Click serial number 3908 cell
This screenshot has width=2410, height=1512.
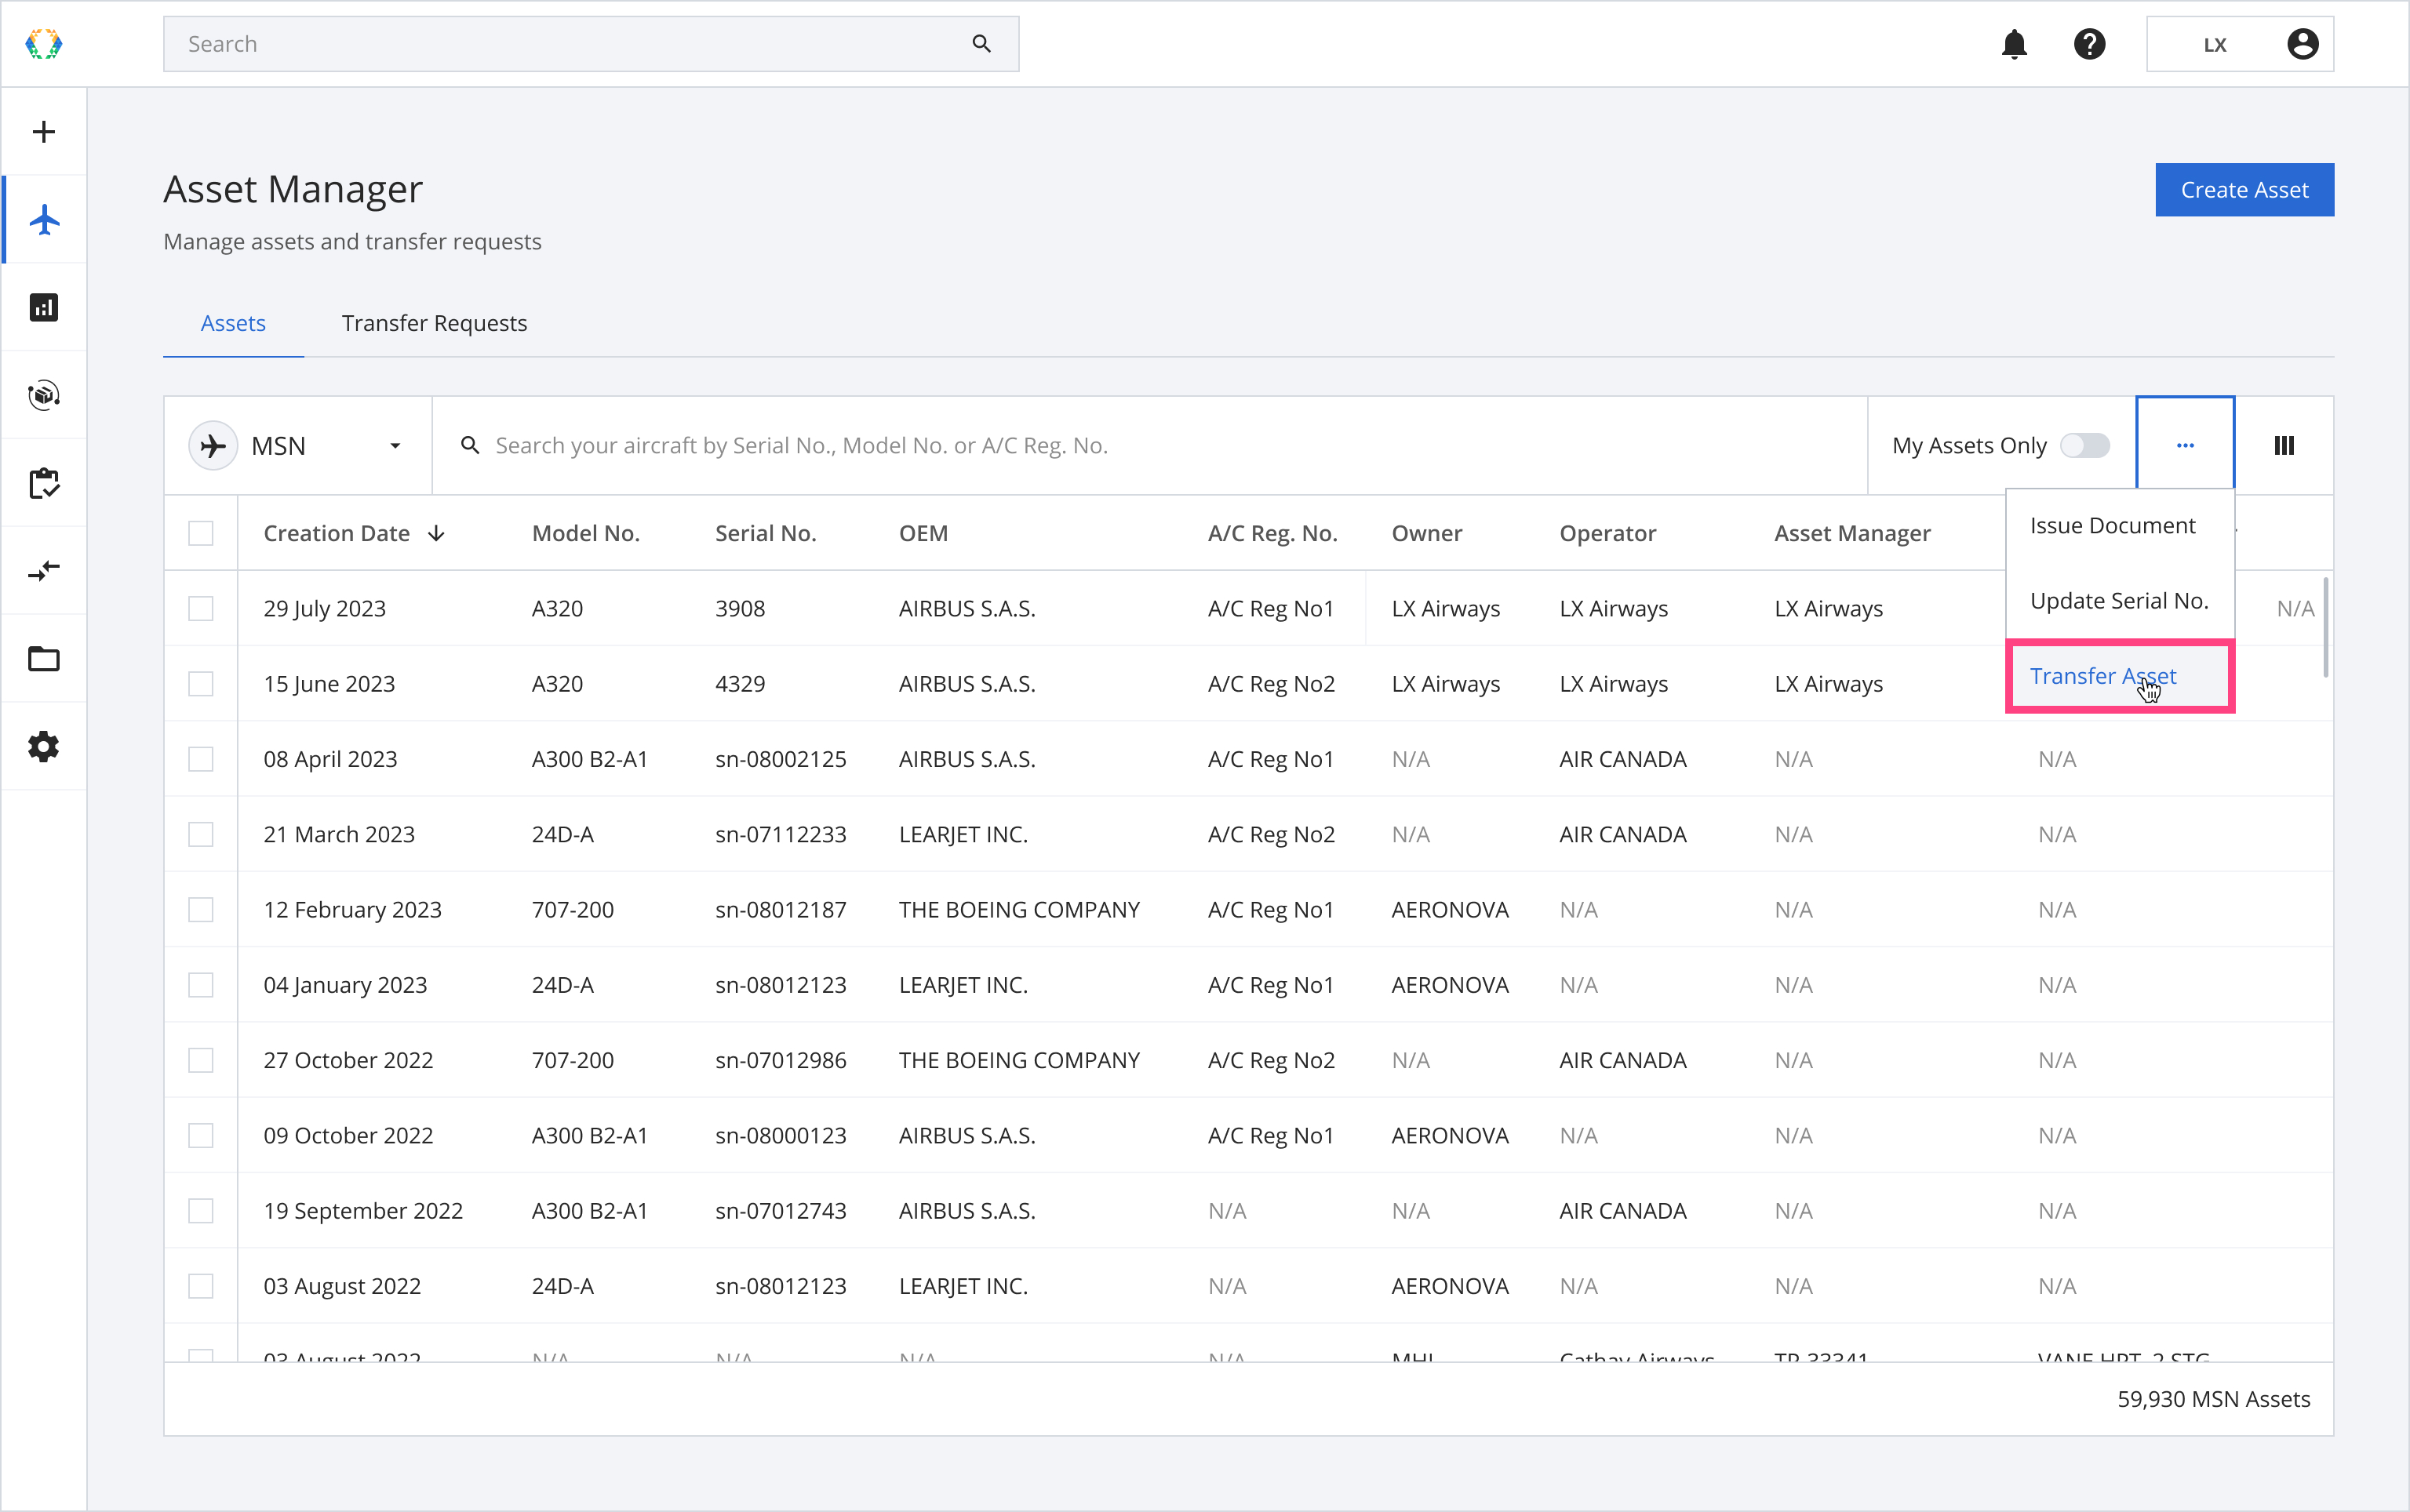739,609
